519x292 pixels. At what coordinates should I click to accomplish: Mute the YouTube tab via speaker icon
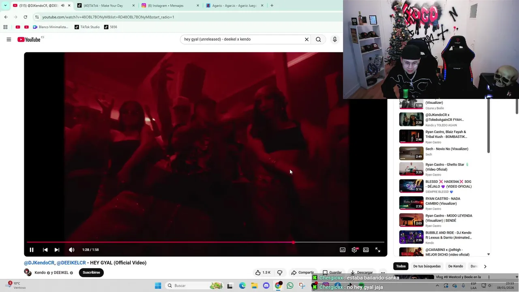click(62, 6)
